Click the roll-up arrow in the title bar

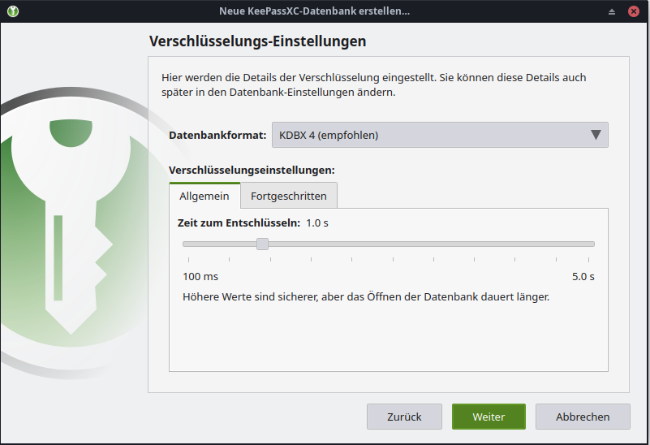(613, 11)
